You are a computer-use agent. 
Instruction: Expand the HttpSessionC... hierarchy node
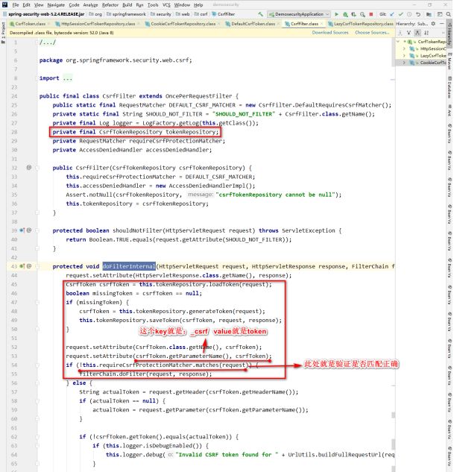click(x=404, y=48)
